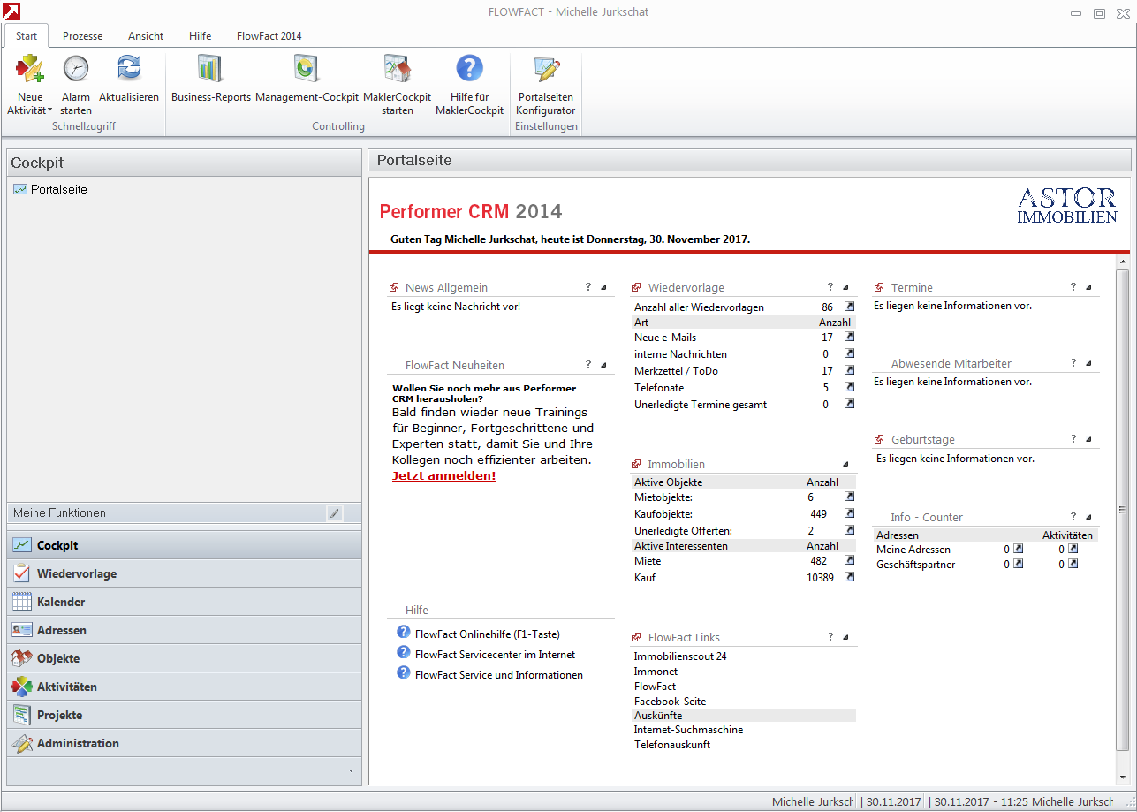The image size is (1137, 812).
Task: Click the portal page vertical scrollbar
Action: coord(1122,509)
